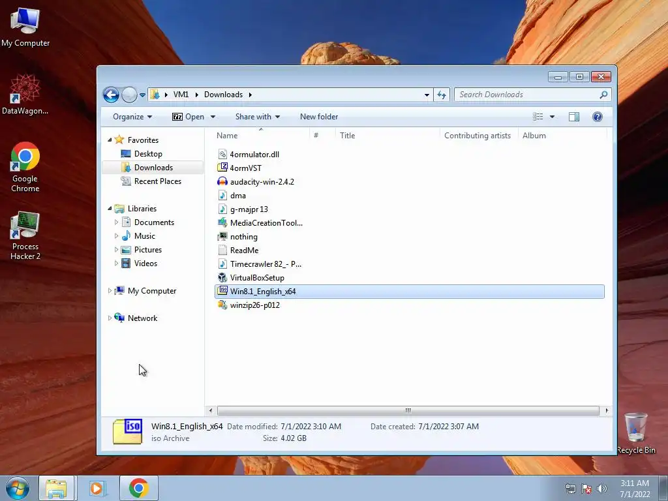Select the VirtualBoxSetup installer icon

click(222, 277)
